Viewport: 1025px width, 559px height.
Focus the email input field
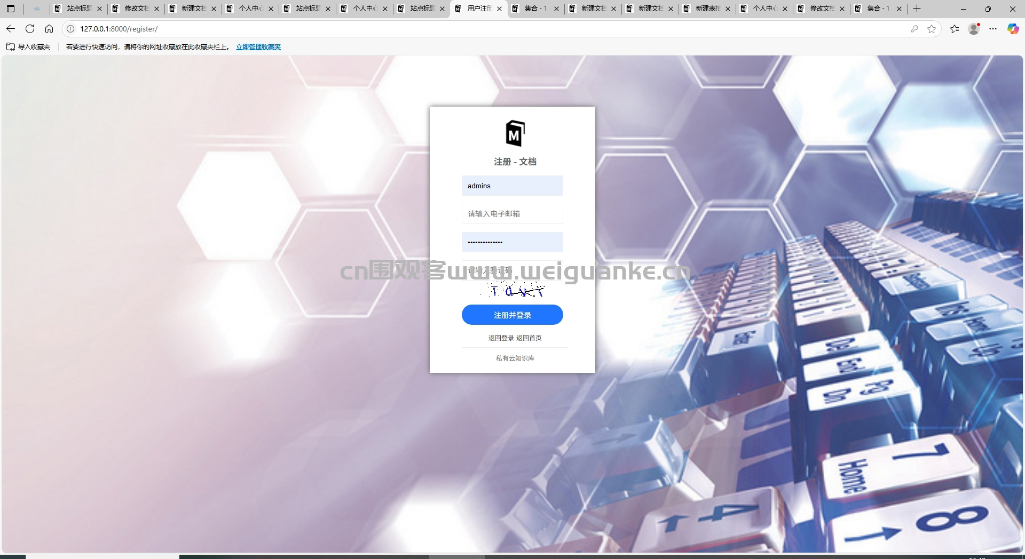pos(512,214)
